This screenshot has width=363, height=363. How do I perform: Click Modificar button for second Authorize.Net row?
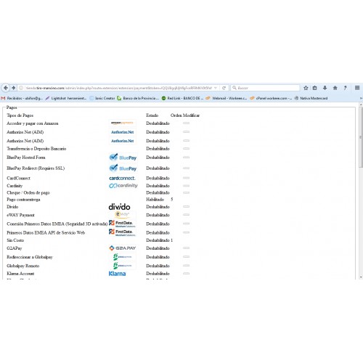[186, 141]
